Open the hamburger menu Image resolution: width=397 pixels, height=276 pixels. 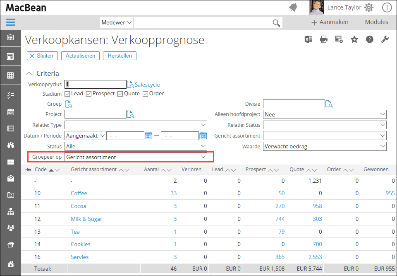pos(10,22)
